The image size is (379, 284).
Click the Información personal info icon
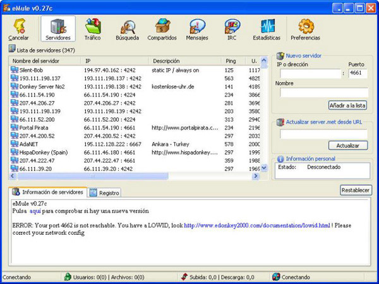tap(280, 159)
